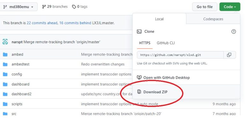
Task: Click the dashboard folder icon
Action: (x=5, y=84)
